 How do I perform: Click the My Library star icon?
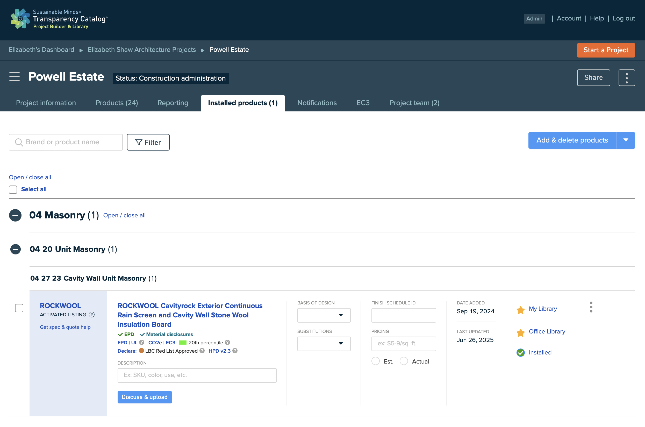point(520,310)
